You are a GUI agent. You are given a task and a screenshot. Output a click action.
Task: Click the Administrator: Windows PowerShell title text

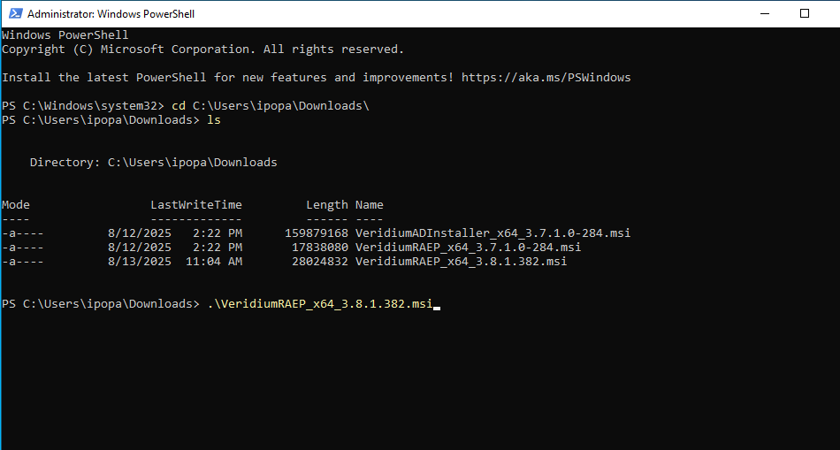pyautogui.click(x=111, y=14)
